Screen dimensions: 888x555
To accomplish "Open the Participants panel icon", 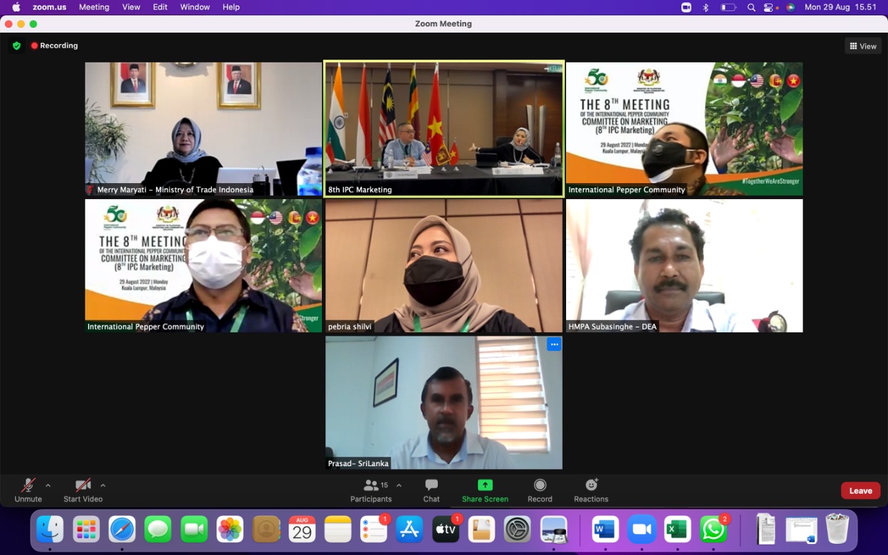I will click(x=371, y=486).
